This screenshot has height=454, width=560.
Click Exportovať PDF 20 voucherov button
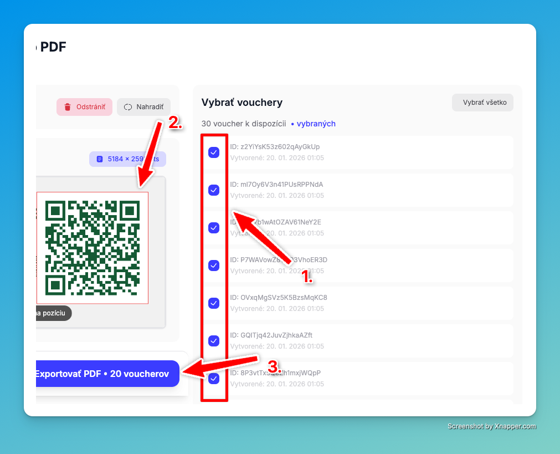click(x=107, y=374)
